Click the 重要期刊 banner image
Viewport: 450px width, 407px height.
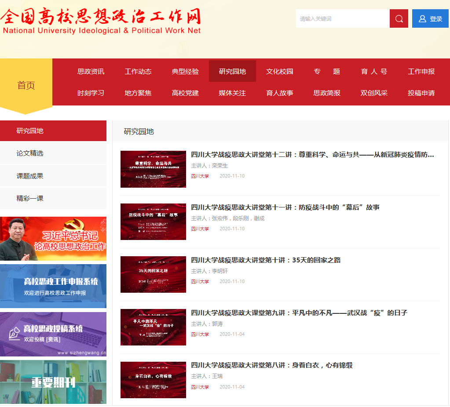[x=53, y=382]
